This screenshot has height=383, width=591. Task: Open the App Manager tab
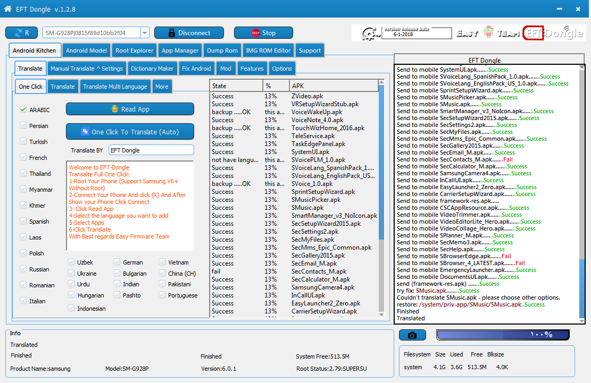pos(180,50)
